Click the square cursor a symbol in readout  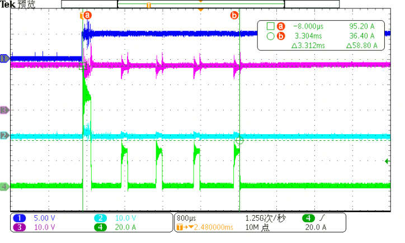(x=270, y=26)
